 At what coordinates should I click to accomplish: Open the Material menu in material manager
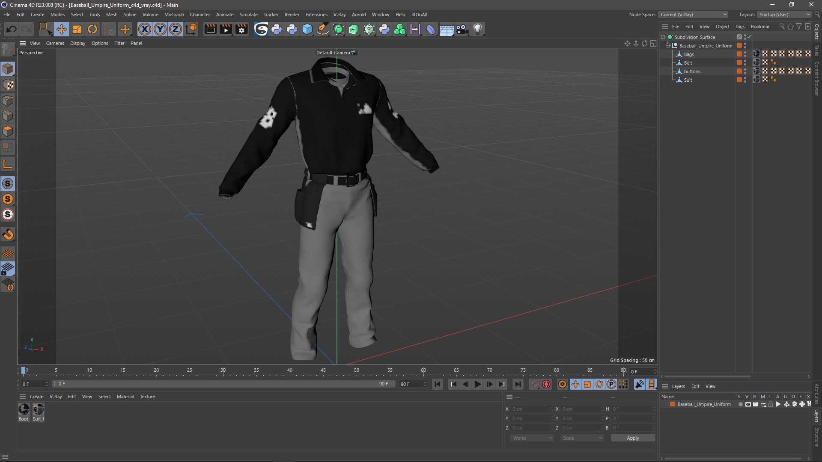[x=125, y=397]
